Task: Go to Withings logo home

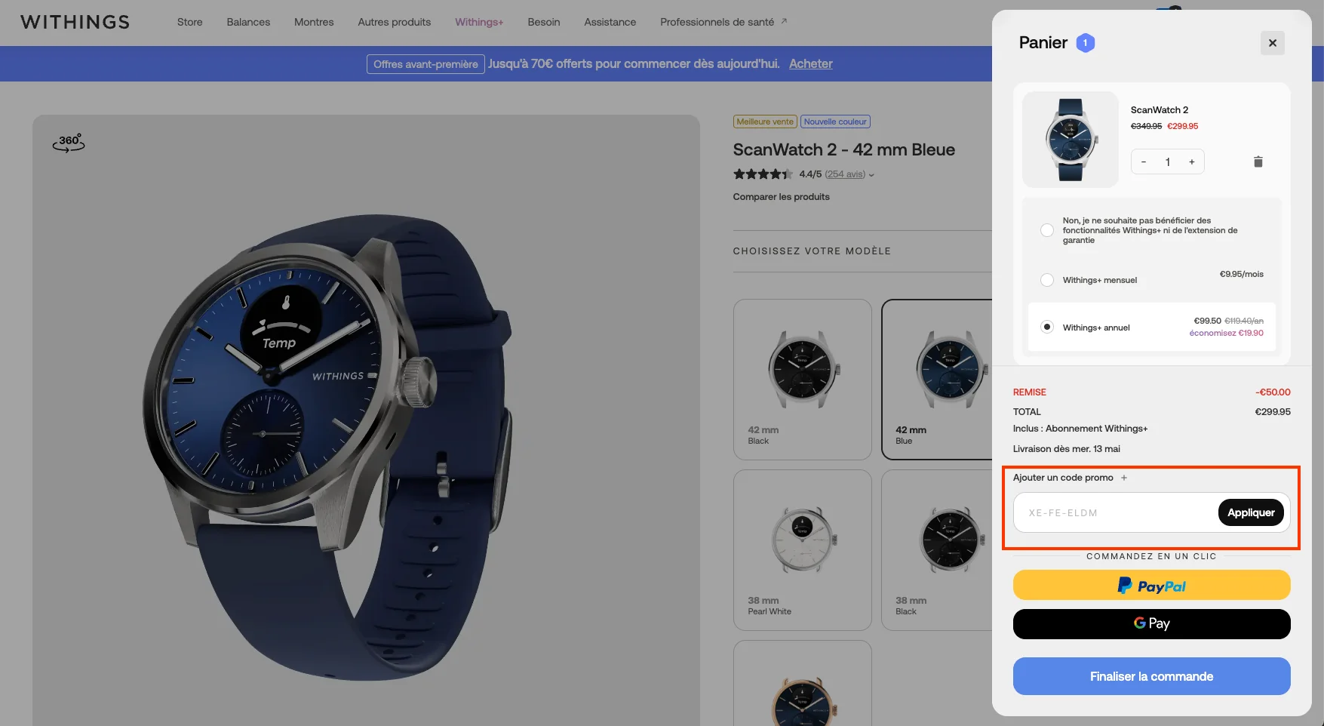Action: click(x=75, y=22)
